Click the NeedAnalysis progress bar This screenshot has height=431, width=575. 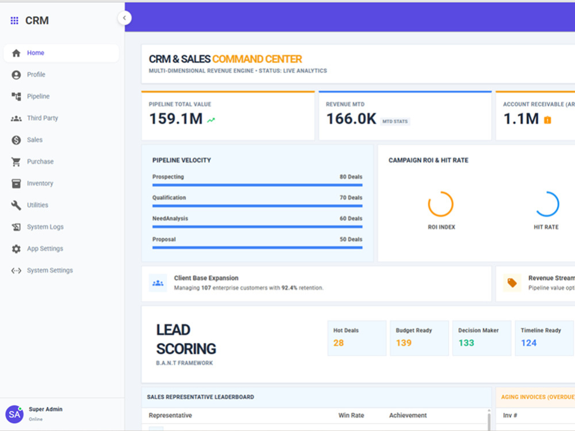coord(258,227)
